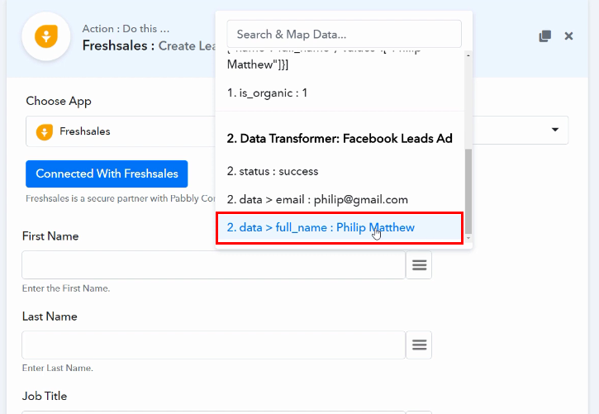599x414 pixels.
Task: Click 'Enter Last Name.' hint text
Action: (x=58, y=368)
